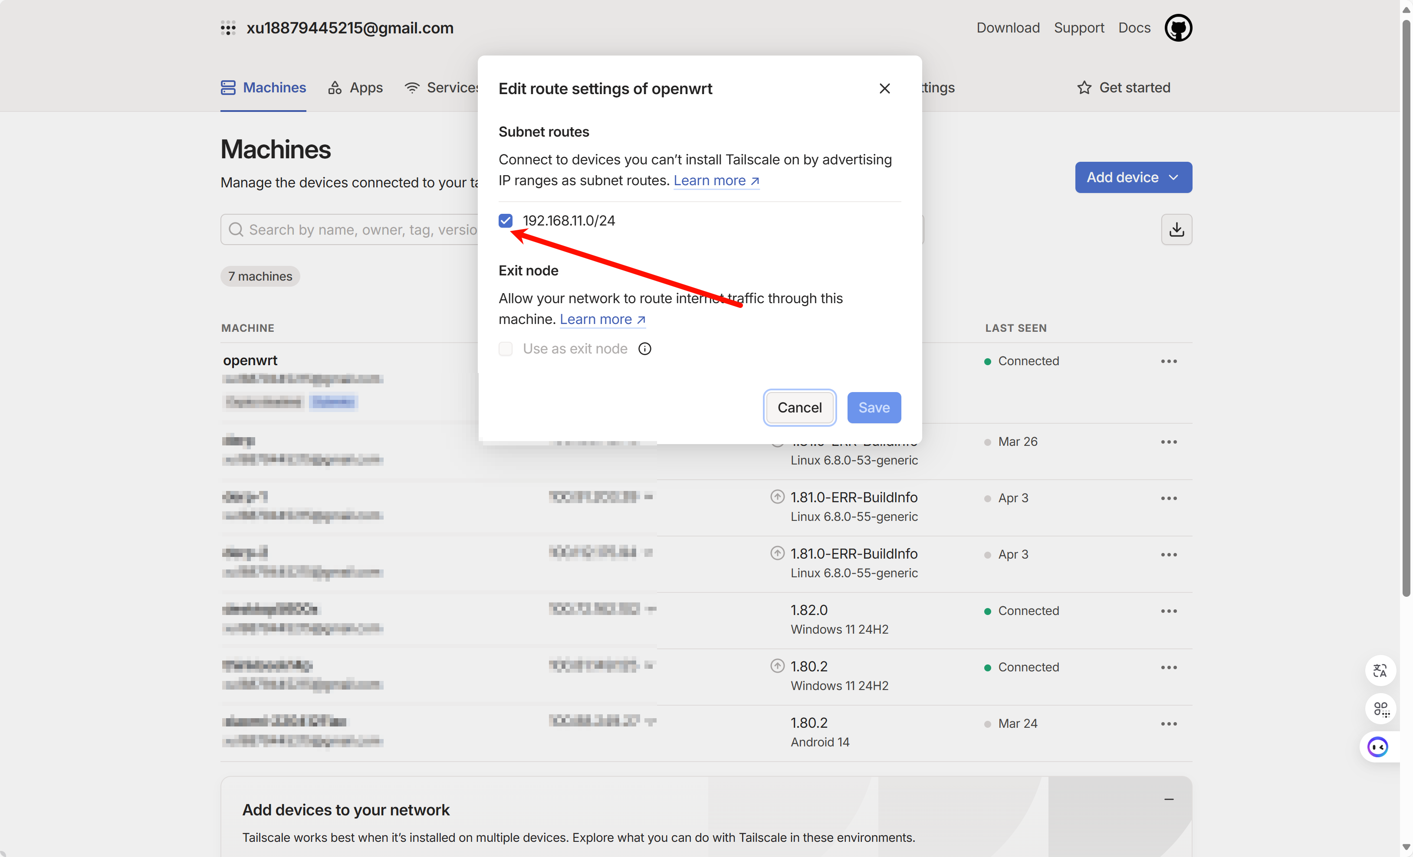1413x857 pixels.
Task: Click the account email xu18879445215@gmail.com
Action: (x=350, y=27)
